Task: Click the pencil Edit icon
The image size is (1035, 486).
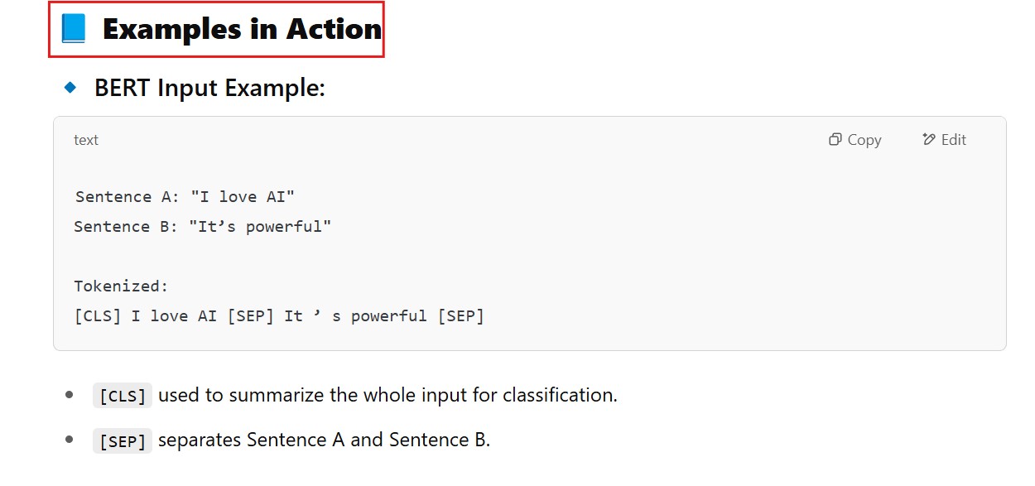Action: 928,139
